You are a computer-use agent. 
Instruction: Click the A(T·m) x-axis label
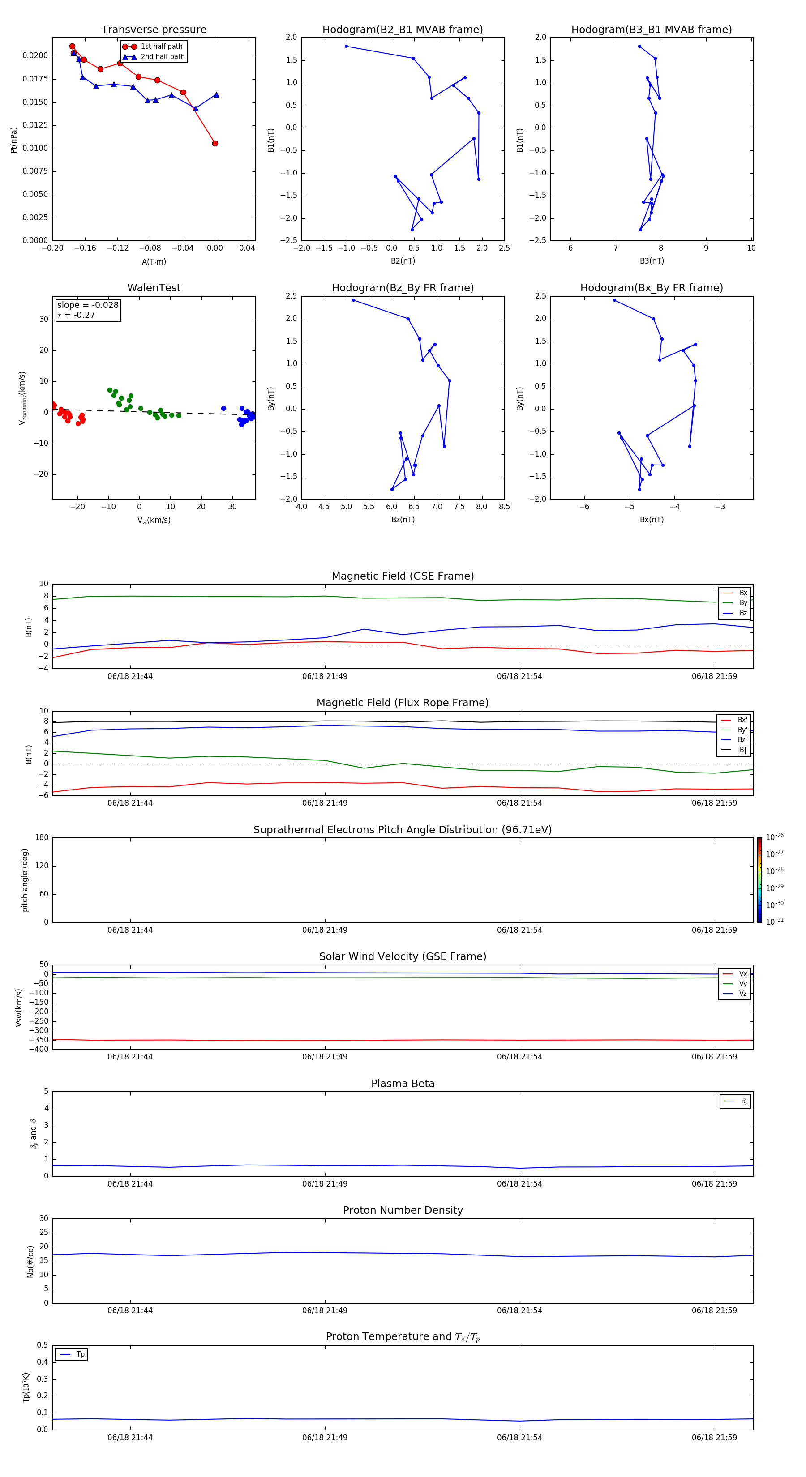pos(154,262)
